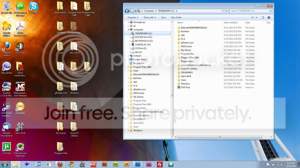
Task: Click Burn in the Explorer toolbar
Action: pyautogui.click(x=163, y=17)
